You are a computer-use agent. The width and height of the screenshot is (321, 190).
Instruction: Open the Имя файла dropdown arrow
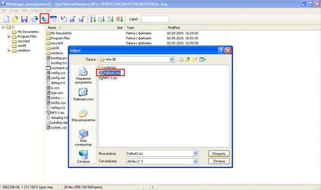(x=196, y=153)
